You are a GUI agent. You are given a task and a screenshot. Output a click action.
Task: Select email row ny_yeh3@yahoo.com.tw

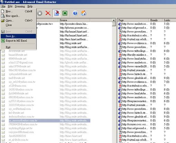[x=22, y=82]
